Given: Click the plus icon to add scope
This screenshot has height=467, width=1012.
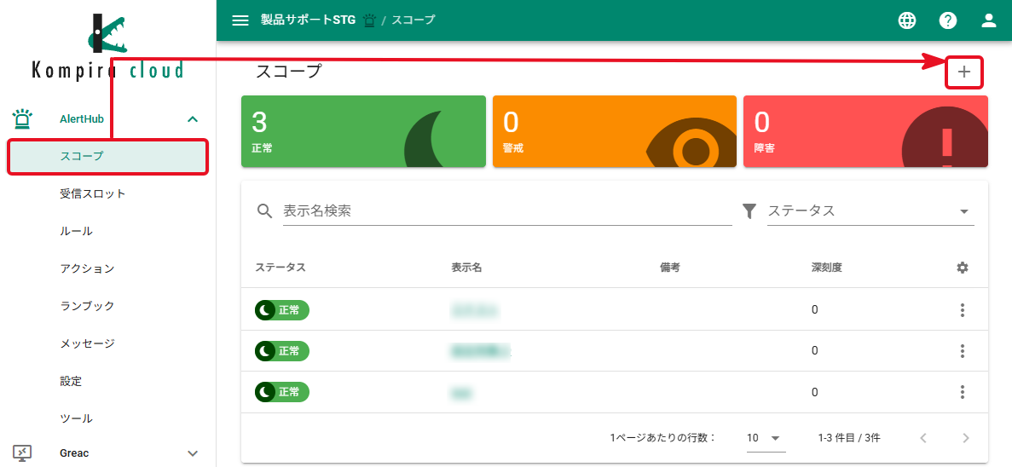Looking at the screenshot, I should 963,72.
